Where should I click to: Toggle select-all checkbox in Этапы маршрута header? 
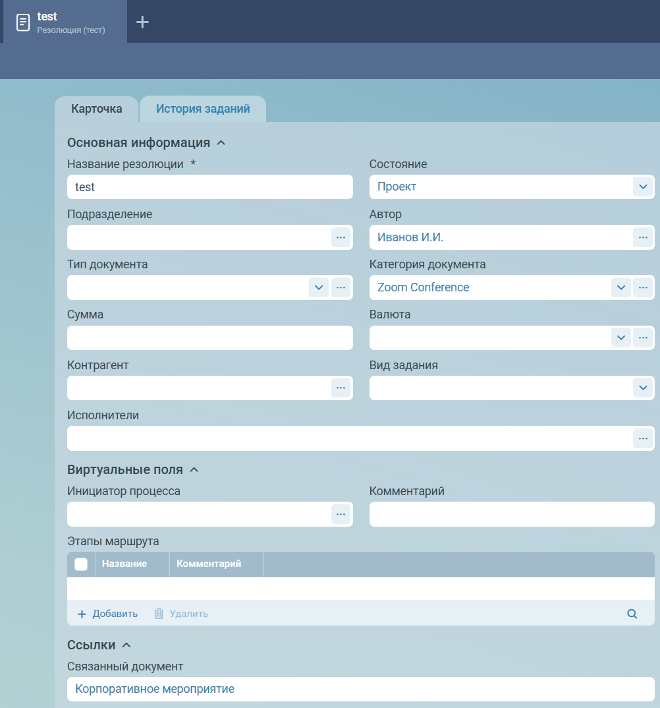tap(81, 564)
